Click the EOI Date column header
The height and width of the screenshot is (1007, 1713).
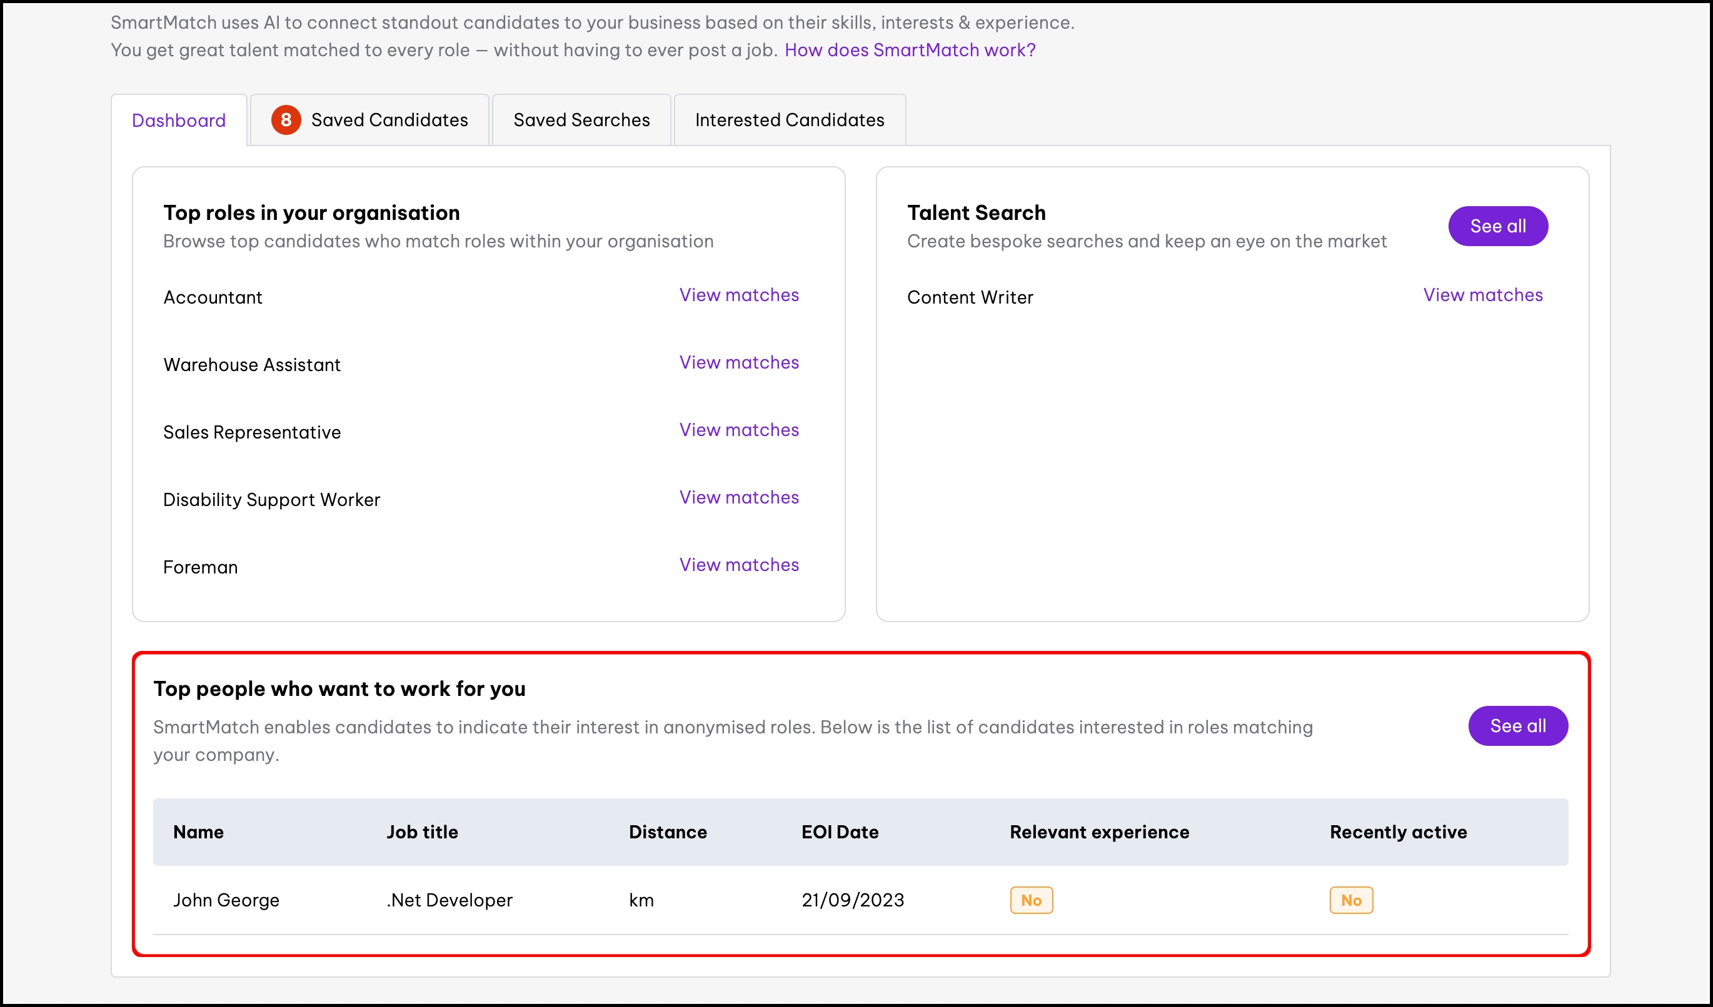tap(840, 833)
